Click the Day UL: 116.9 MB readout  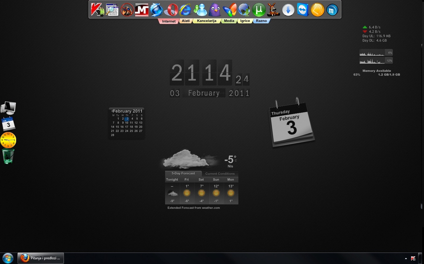pyautogui.click(x=376, y=36)
